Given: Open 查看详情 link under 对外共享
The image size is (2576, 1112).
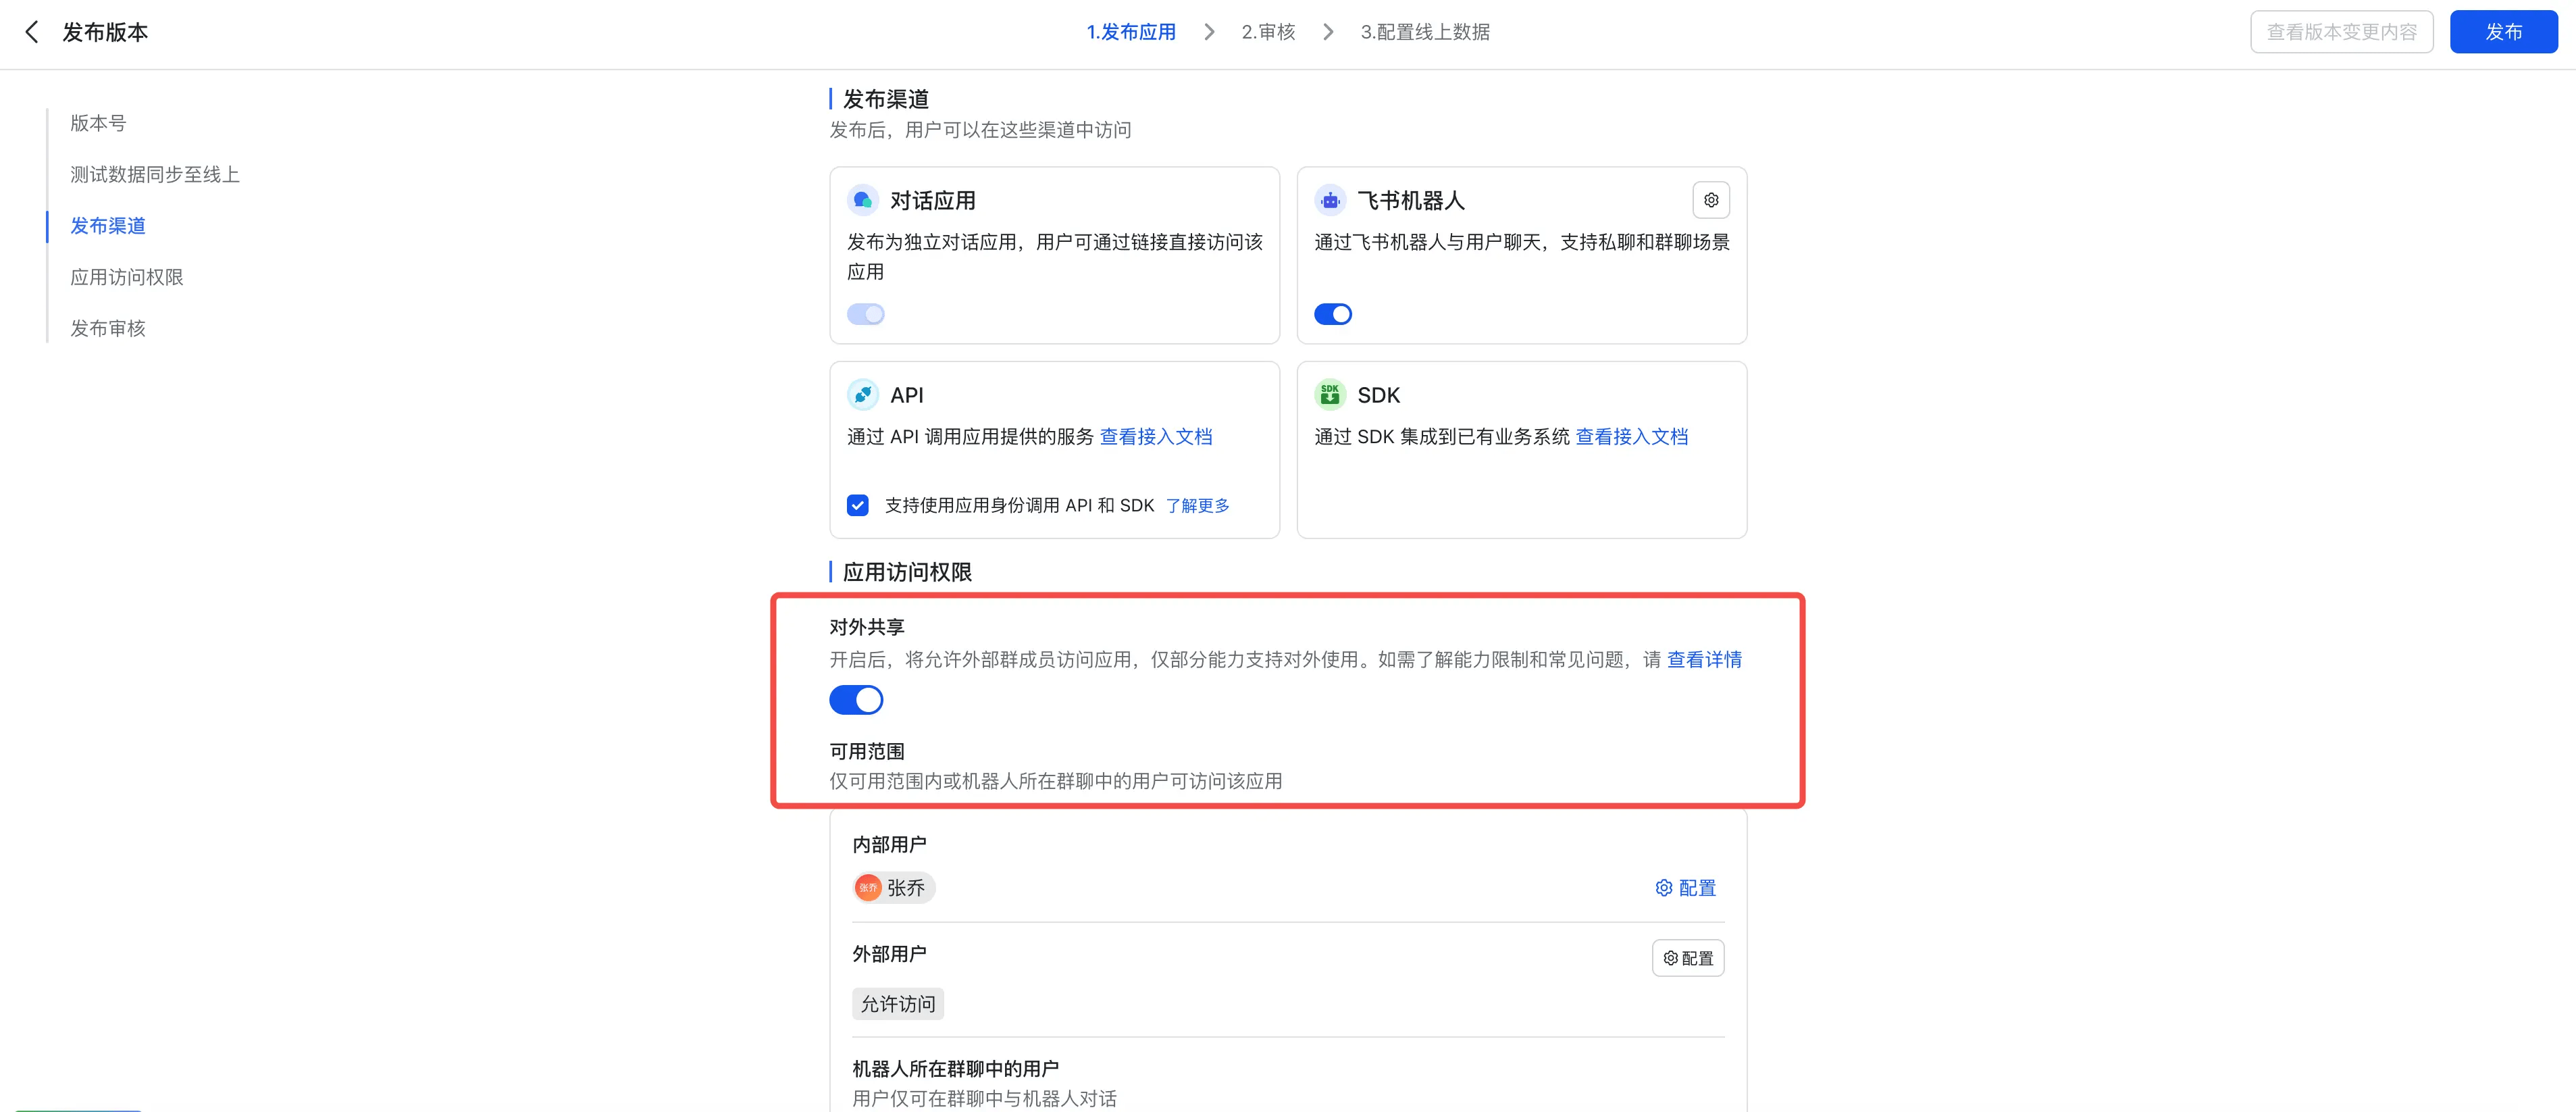Looking at the screenshot, I should [1704, 659].
